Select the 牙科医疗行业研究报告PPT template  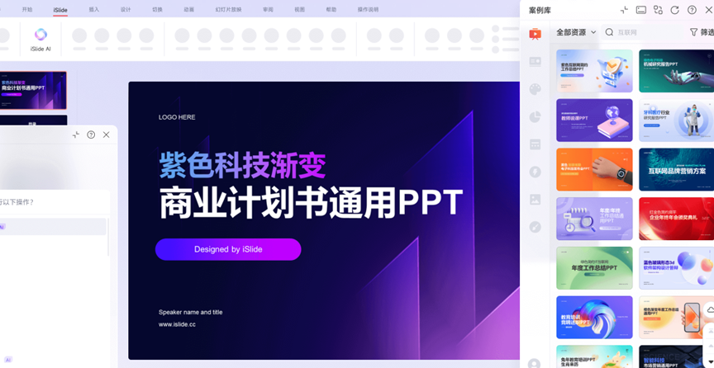[x=677, y=120]
